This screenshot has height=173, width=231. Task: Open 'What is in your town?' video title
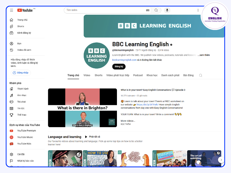[153, 90]
